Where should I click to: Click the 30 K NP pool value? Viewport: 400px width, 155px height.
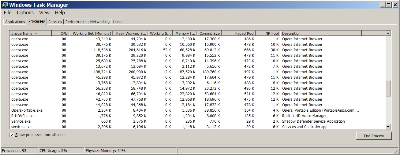click(275, 50)
